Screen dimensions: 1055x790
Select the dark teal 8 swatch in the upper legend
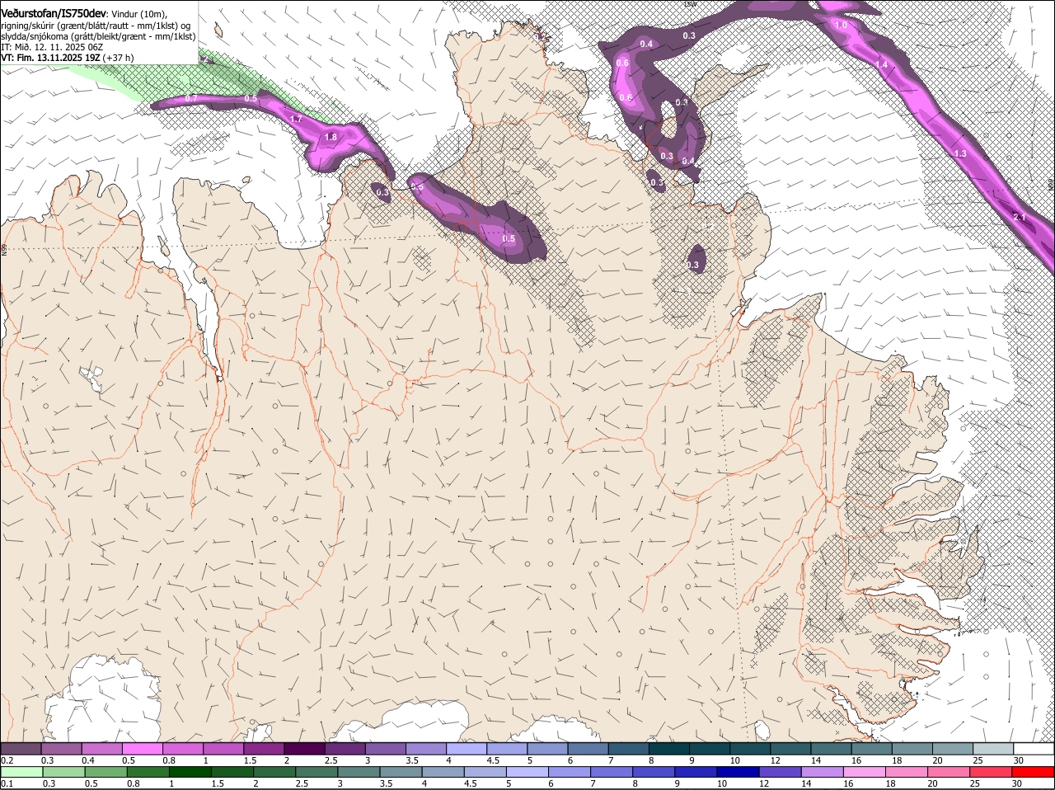click(668, 749)
